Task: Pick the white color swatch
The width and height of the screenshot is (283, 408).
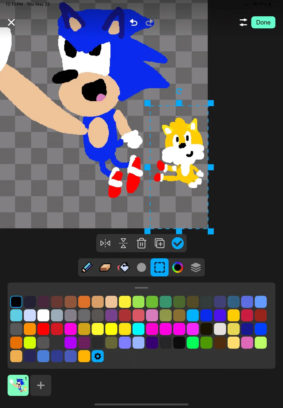Action: pos(43,315)
